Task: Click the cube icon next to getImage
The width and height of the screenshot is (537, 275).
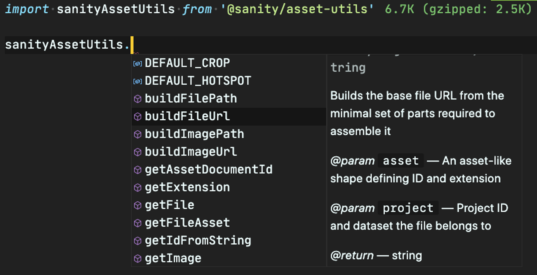Action: [137, 258]
